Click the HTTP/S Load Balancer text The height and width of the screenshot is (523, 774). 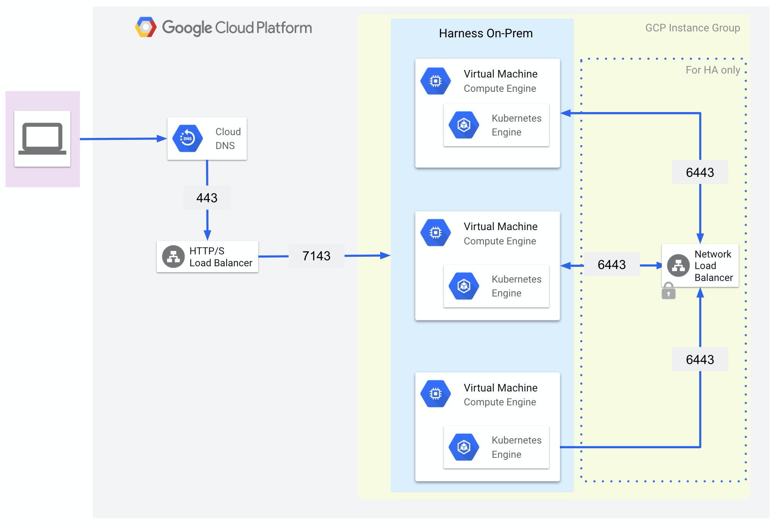click(x=221, y=257)
